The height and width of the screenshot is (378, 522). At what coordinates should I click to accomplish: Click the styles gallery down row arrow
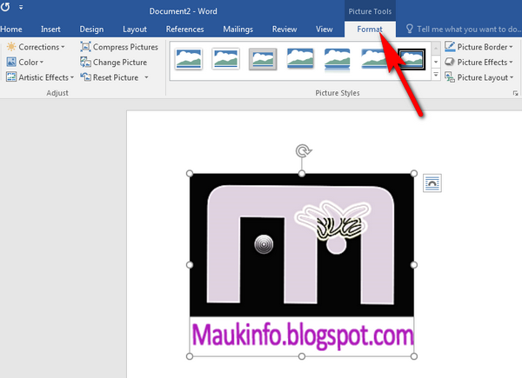point(436,62)
